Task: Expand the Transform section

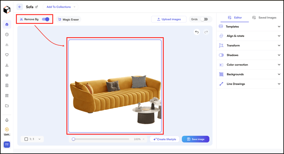Action: point(249,46)
